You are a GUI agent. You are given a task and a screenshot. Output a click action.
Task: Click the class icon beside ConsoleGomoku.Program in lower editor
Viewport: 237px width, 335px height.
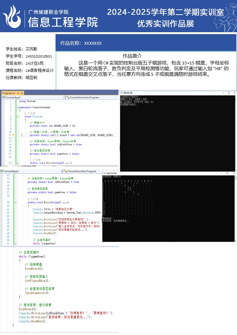coord(65,171)
